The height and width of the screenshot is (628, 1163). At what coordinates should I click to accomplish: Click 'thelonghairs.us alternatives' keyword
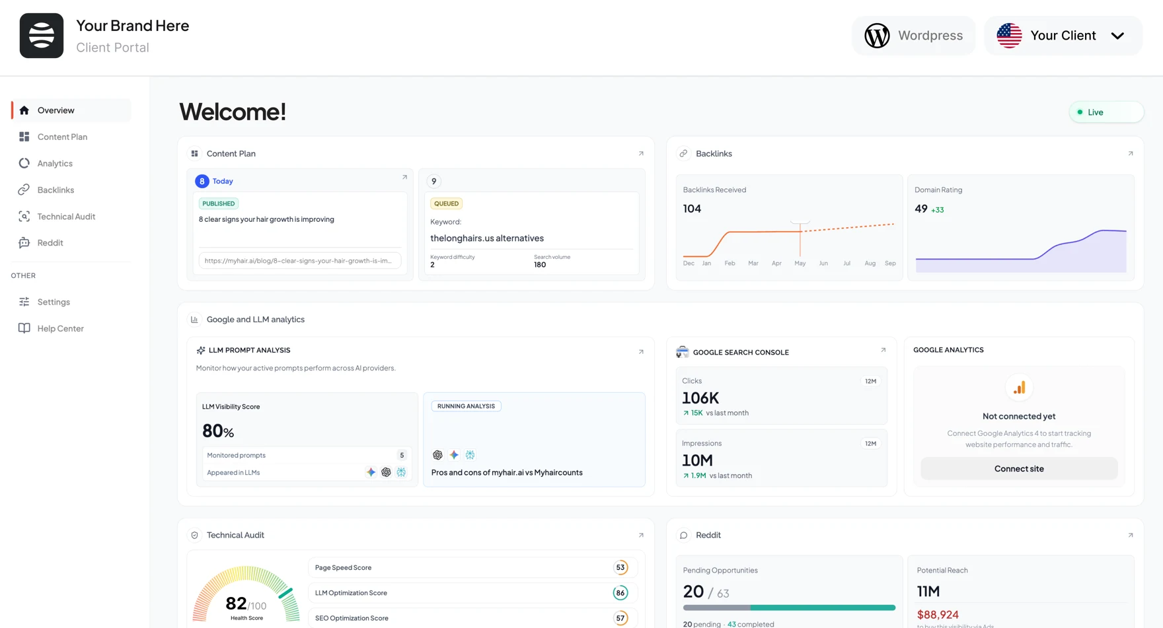[487, 238]
